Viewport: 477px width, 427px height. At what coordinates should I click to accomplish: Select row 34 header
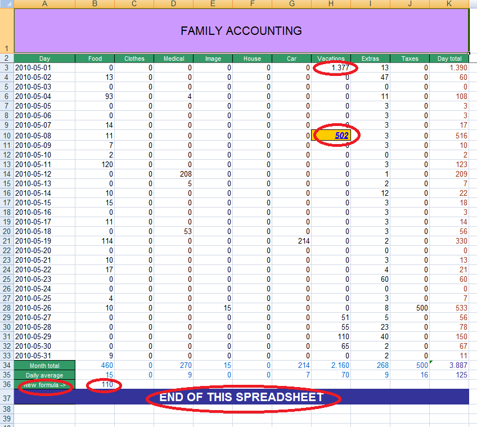click(x=7, y=365)
